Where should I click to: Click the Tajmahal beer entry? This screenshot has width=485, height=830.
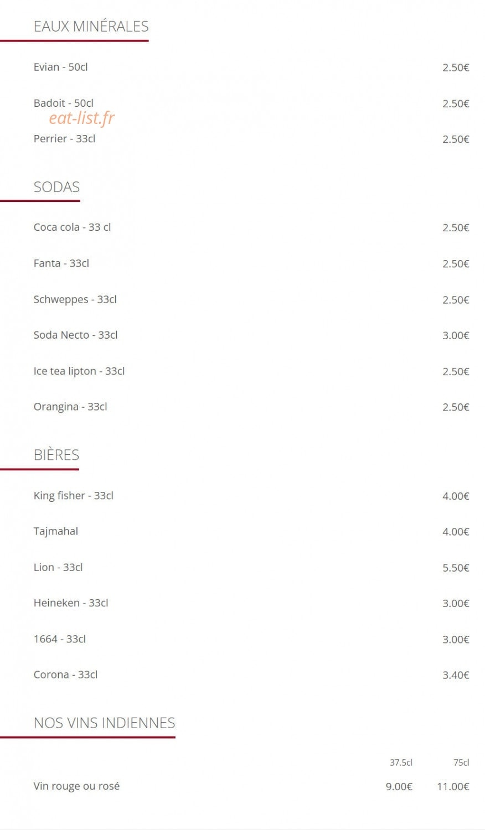click(56, 531)
